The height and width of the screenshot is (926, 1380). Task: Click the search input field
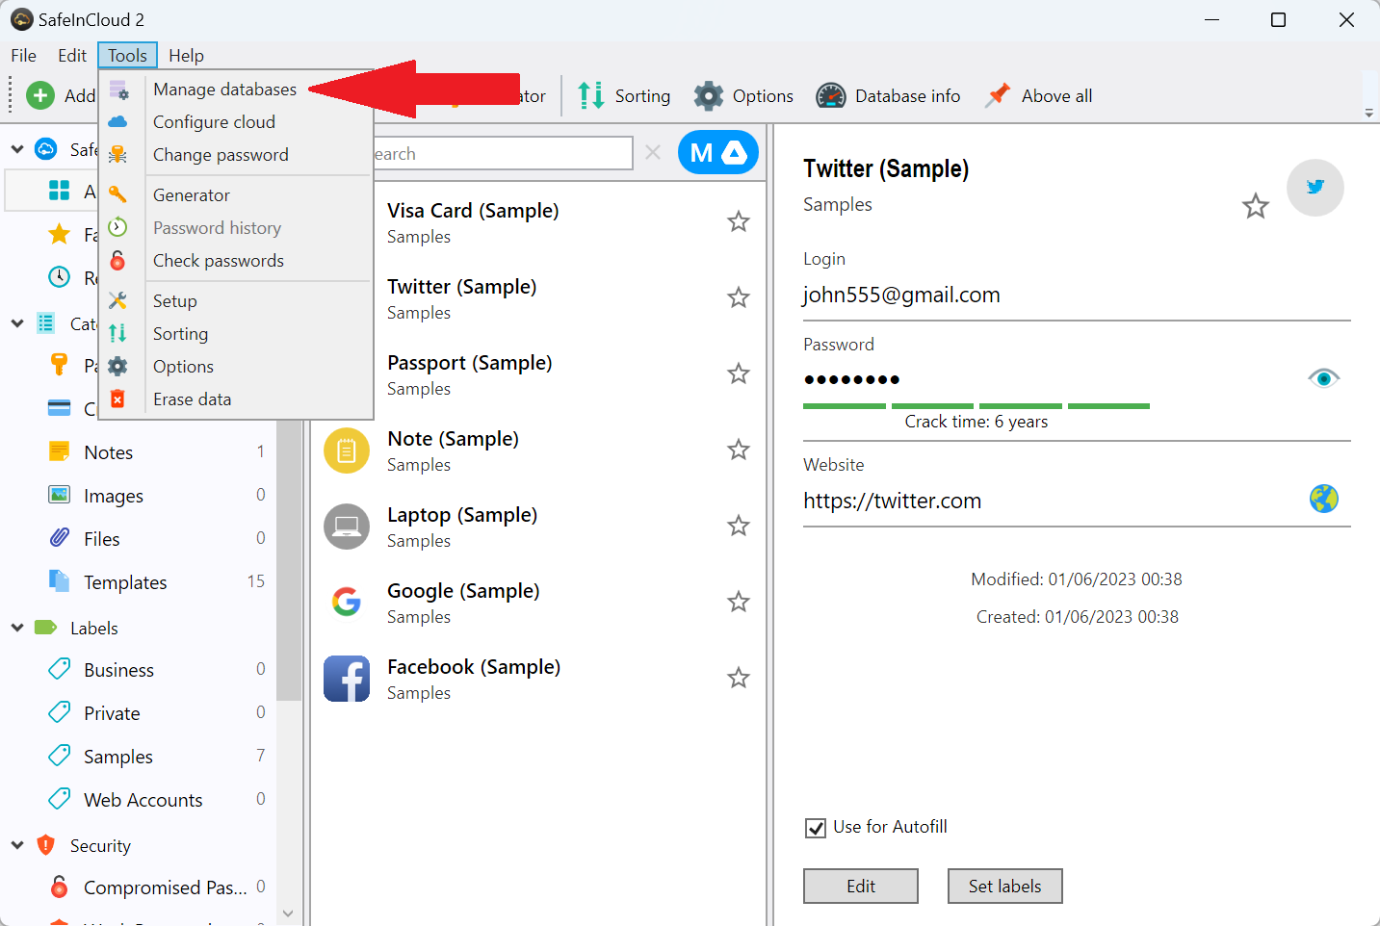(503, 153)
